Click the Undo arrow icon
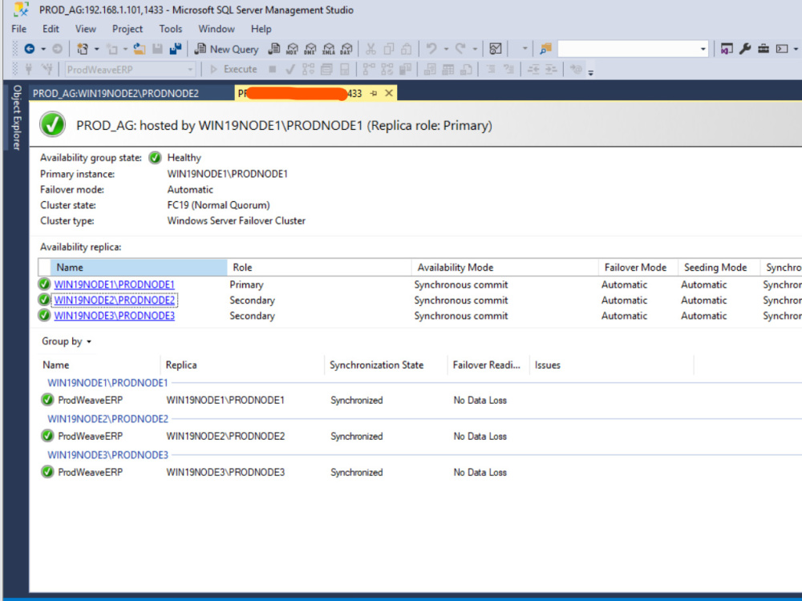This screenshot has height=601, width=802. coord(431,49)
